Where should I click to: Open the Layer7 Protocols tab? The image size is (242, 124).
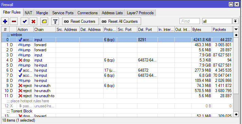point(140,13)
